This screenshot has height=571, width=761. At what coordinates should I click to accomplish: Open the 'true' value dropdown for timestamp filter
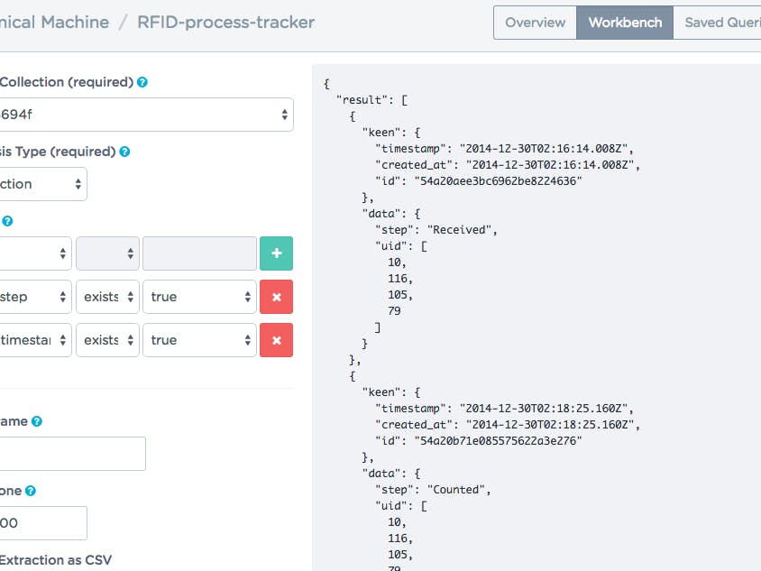click(198, 340)
